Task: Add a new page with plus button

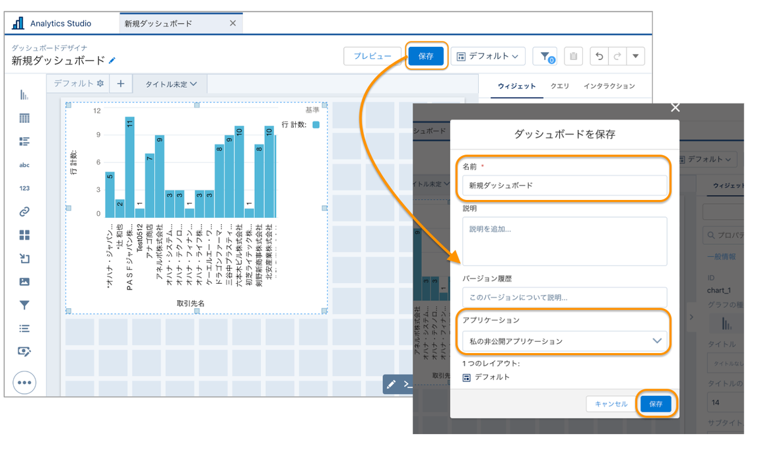Action: pos(121,84)
